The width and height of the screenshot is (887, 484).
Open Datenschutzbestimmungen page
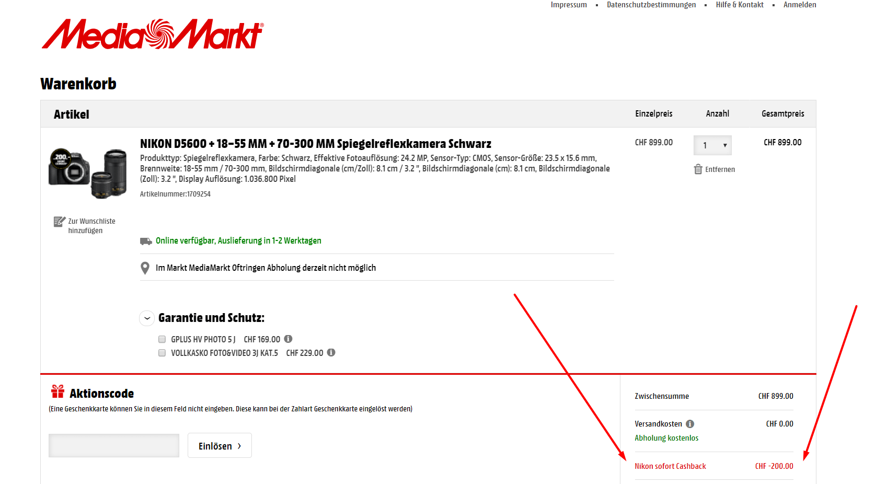651,5
